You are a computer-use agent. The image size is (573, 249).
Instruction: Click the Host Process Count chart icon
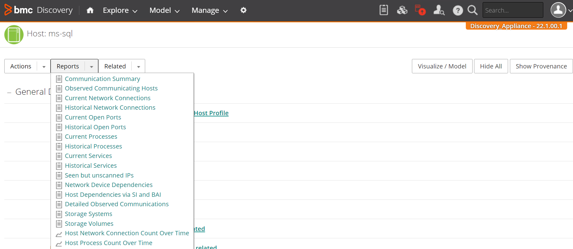pyautogui.click(x=59, y=244)
